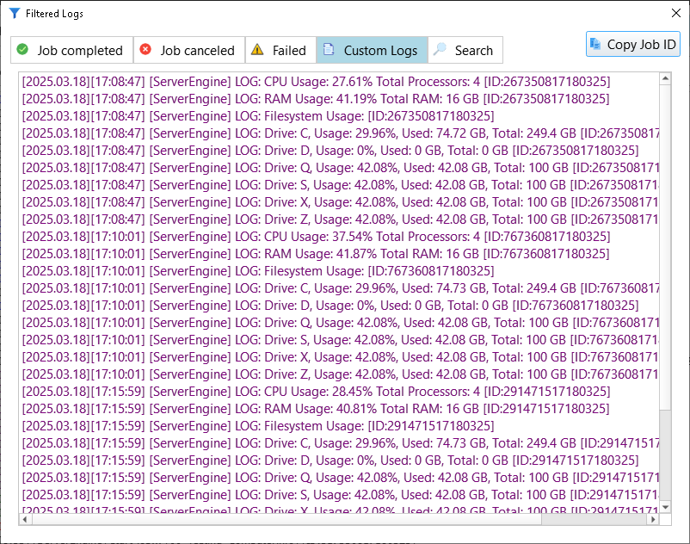Click the green checkmark Job completed icon
690x544 pixels.
coord(22,50)
